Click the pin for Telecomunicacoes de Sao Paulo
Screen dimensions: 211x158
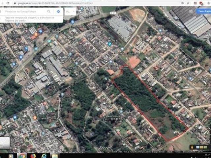tap(121, 112)
